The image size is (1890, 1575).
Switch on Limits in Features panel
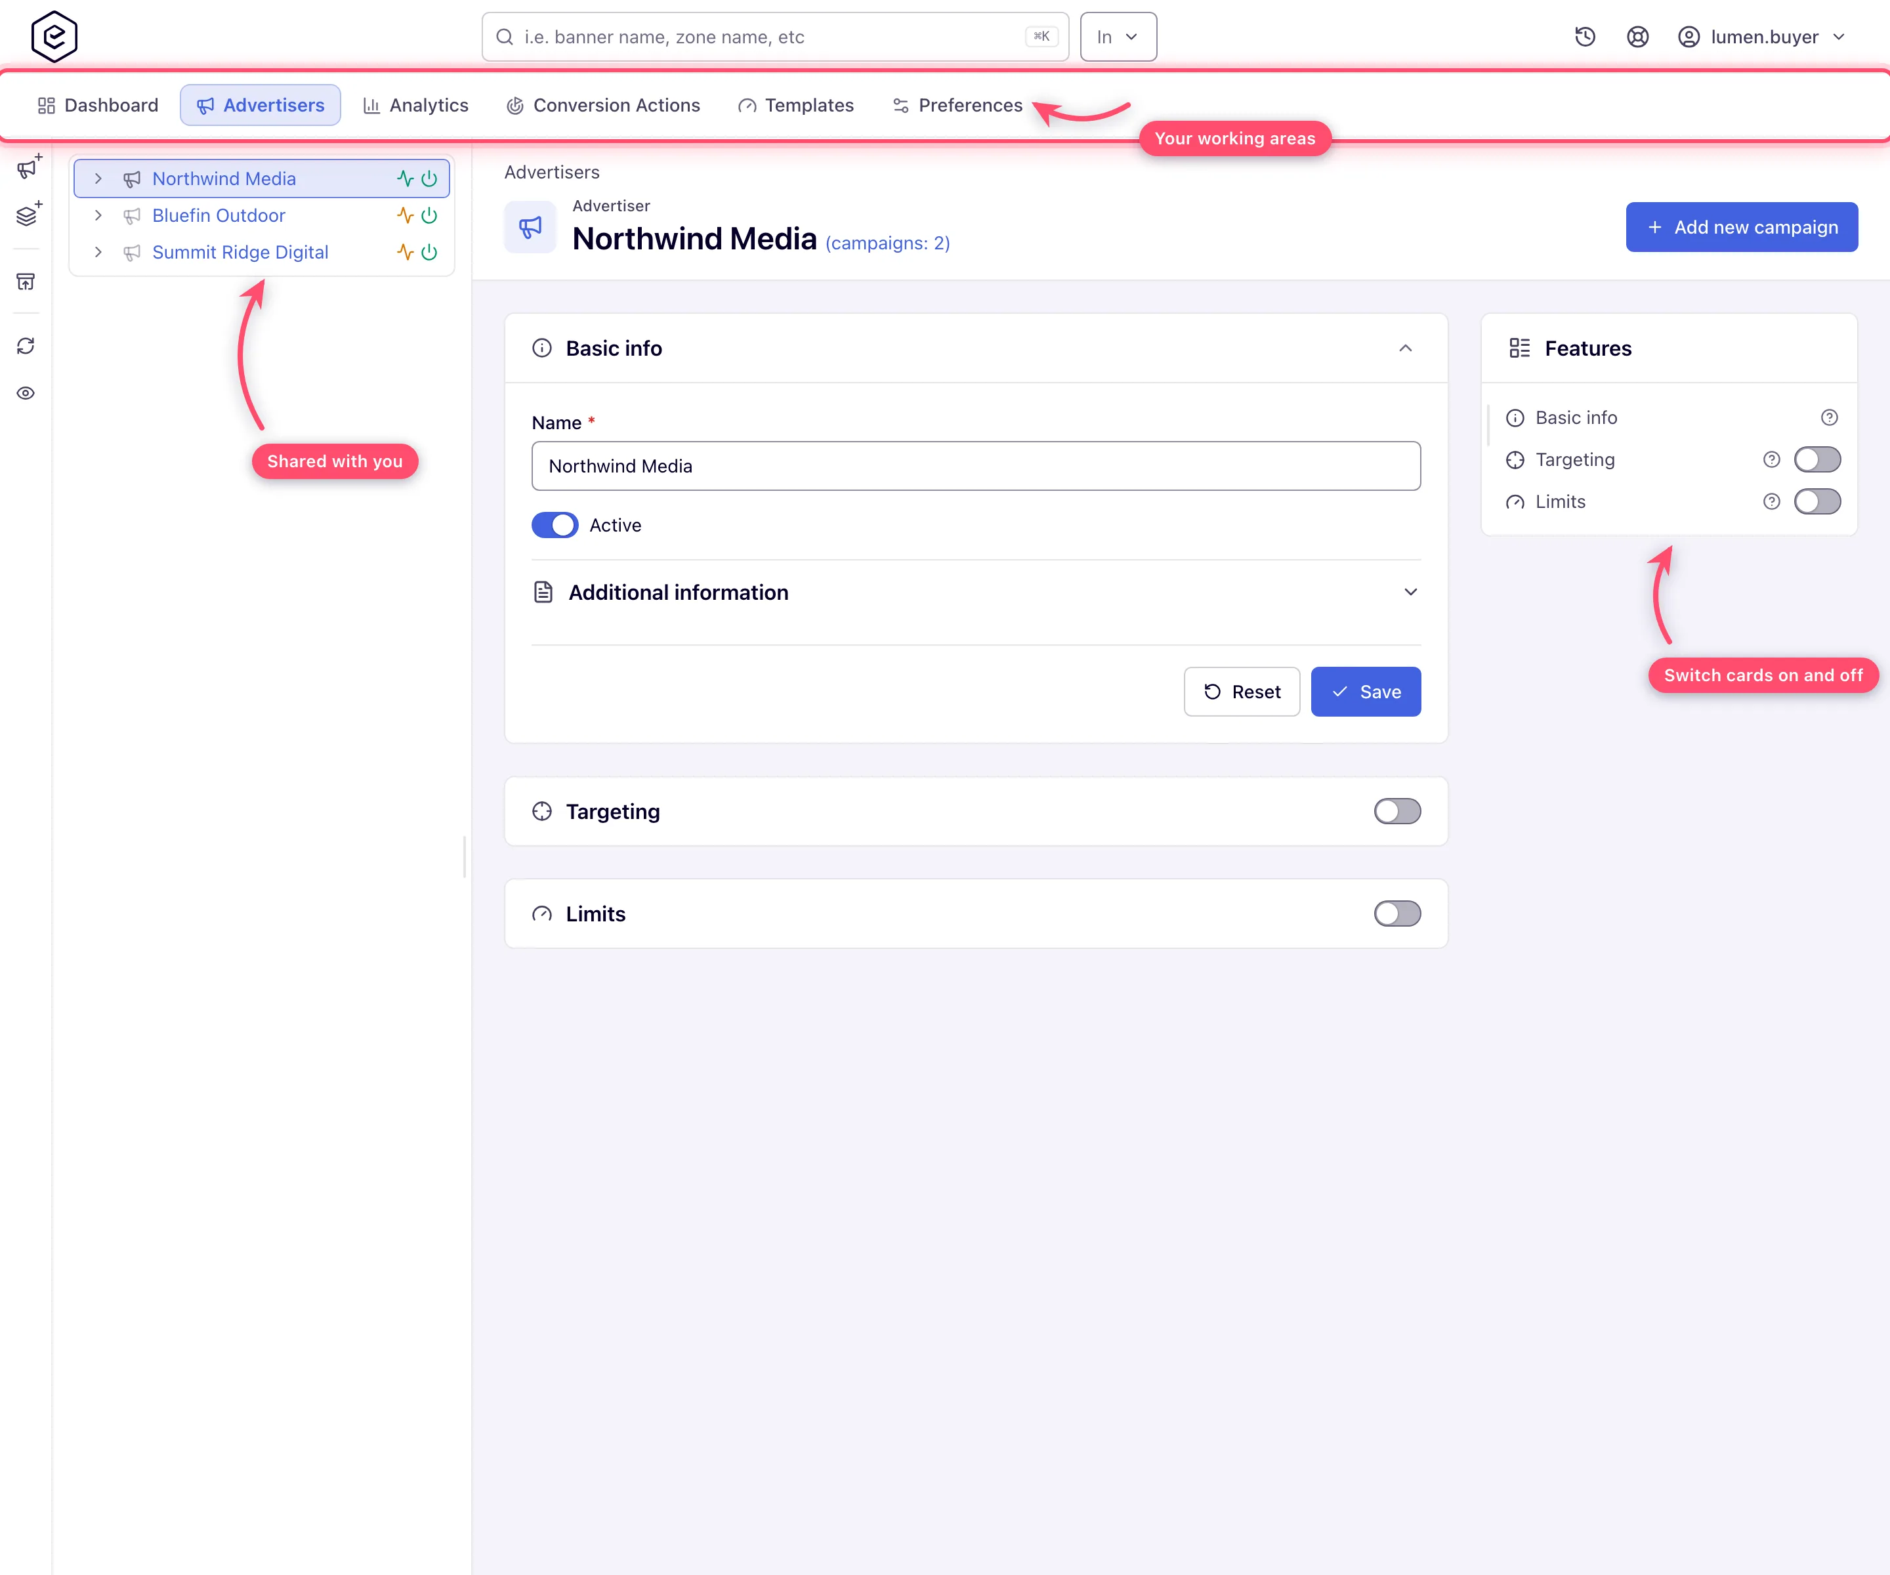(1817, 501)
